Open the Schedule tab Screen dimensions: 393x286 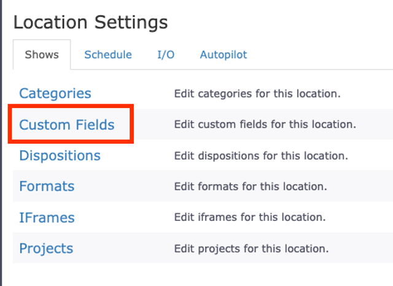pyautogui.click(x=108, y=55)
